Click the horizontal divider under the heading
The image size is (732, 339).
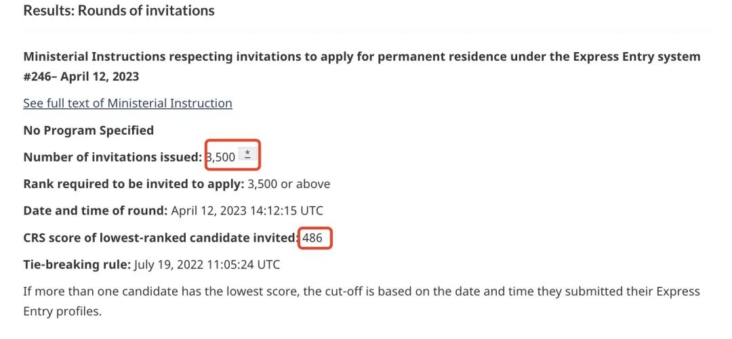tap(366, 31)
